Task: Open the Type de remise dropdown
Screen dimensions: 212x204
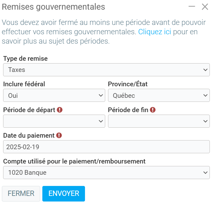Action: coord(106,70)
